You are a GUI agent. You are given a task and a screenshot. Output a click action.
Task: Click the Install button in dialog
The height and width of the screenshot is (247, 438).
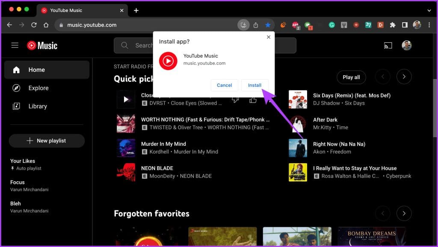click(x=255, y=85)
